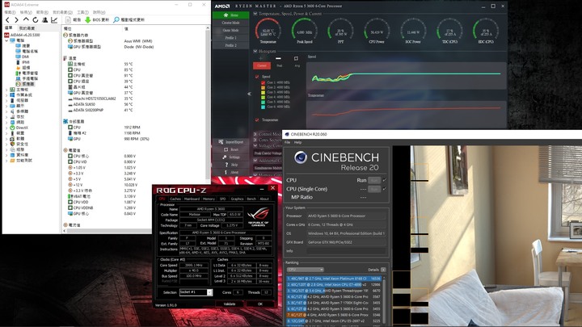Switch to CPU-Z Memory tab

pyautogui.click(x=209, y=199)
